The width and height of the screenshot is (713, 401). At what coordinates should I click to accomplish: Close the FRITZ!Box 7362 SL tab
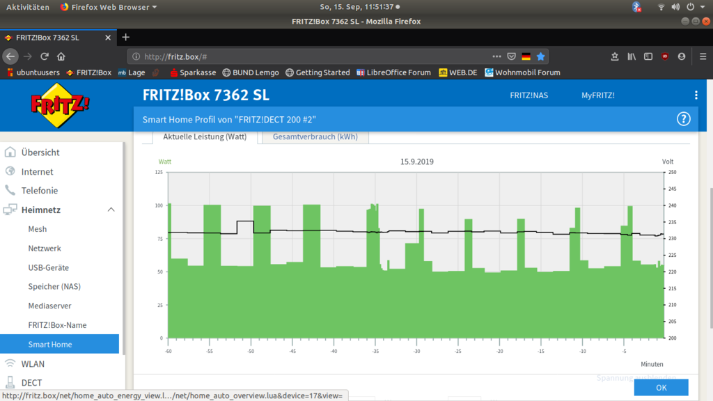(108, 38)
